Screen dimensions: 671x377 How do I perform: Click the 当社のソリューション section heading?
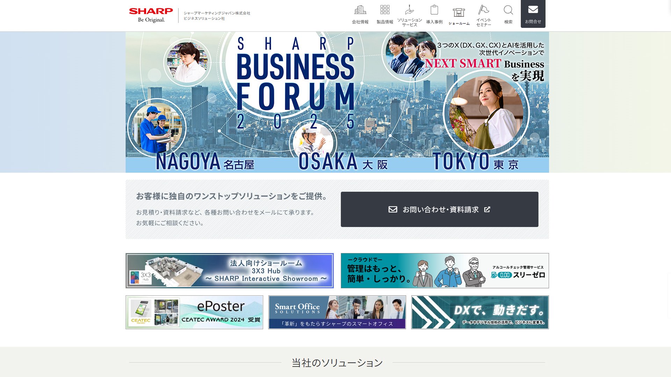(337, 363)
